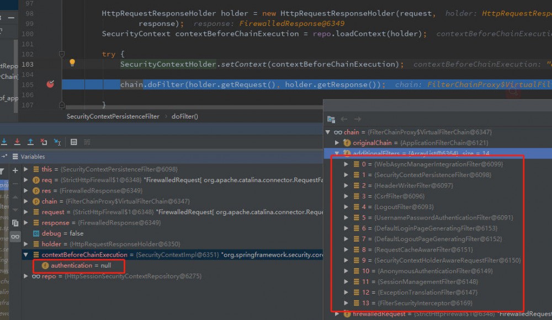Click SecurityContextPersistenceFilter in the breadcrumb bar
Viewport: 552px width, 320px height.
click(x=113, y=116)
